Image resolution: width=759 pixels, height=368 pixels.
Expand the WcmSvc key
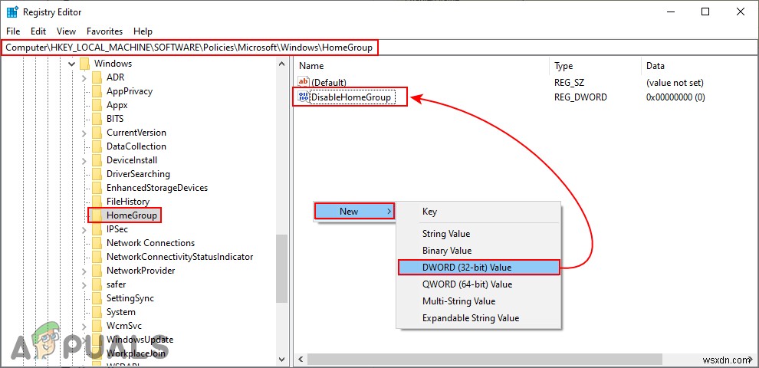coord(84,326)
